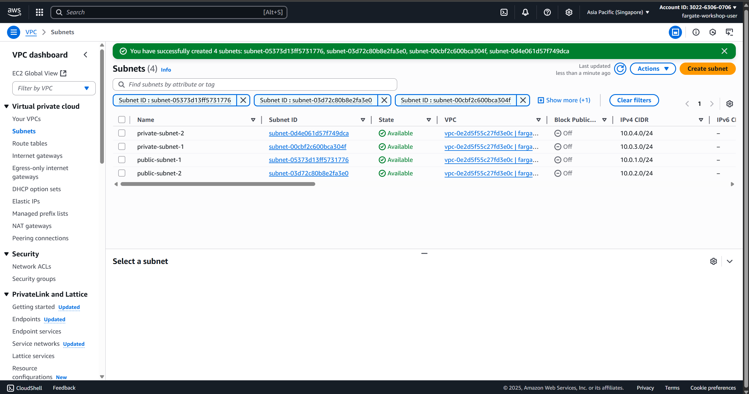Select all subnets checkbox
Viewport: 749px width, 394px height.
[x=122, y=120]
